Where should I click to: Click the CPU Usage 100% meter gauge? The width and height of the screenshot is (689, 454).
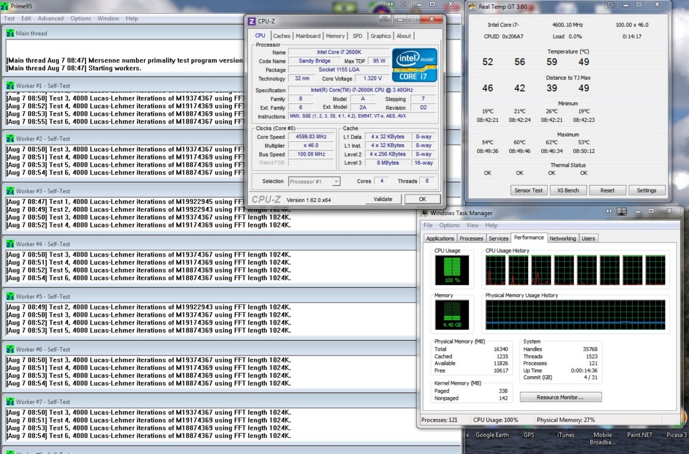point(452,270)
